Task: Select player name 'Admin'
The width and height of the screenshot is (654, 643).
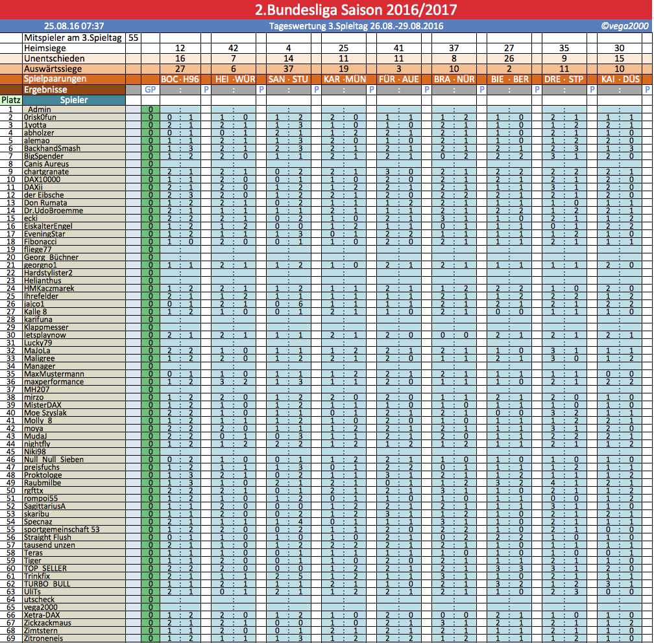Action: click(39, 110)
